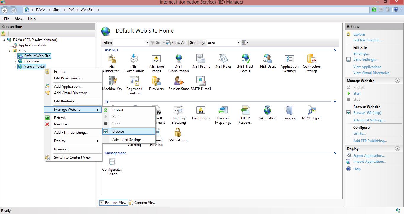Open the Machine Key icon
The height and width of the screenshot is (214, 404).
coord(112,83)
